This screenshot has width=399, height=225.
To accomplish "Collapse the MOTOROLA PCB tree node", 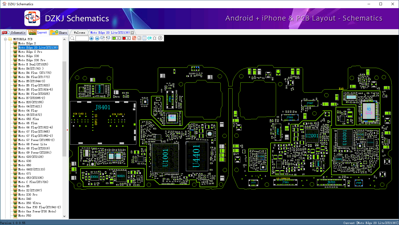I will point(5,39).
